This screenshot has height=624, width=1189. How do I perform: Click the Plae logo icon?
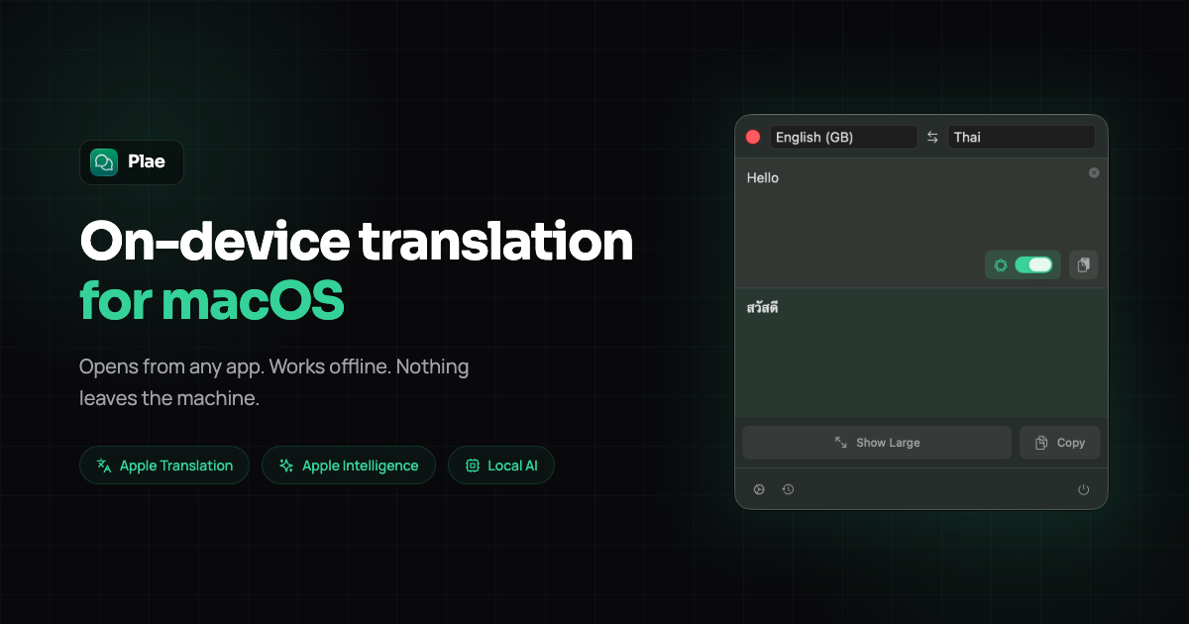[x=102, y=161]
